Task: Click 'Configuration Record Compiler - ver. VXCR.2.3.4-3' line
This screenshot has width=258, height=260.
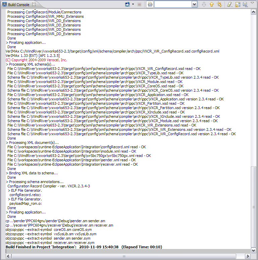Action: click(x=49, y=186)
